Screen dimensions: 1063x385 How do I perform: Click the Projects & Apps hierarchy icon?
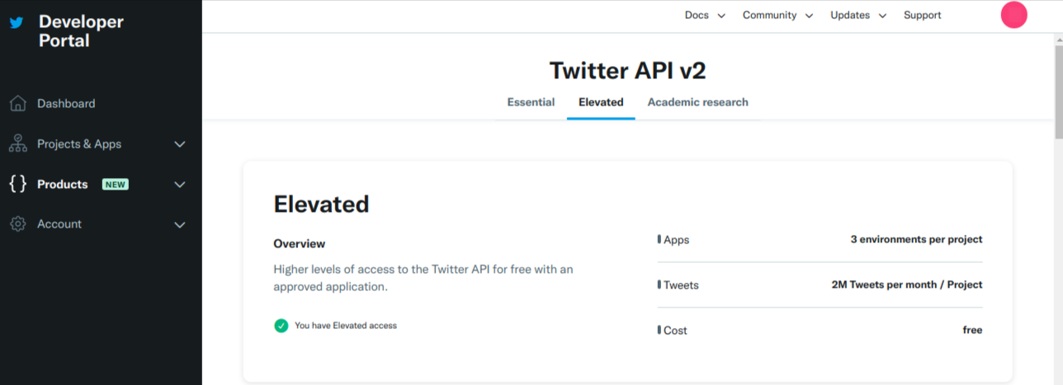[17, 144]
